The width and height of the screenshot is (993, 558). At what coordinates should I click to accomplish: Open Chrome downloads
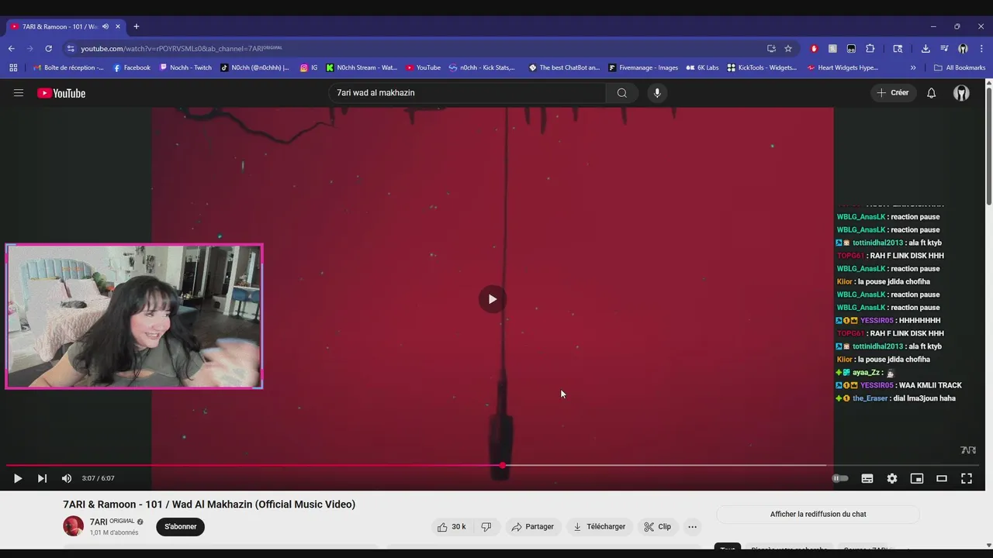926,48
